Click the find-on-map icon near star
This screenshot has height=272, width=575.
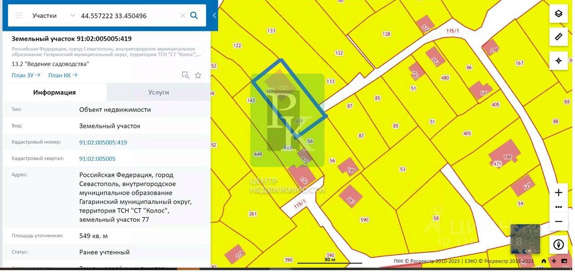(x=185, y=75)
